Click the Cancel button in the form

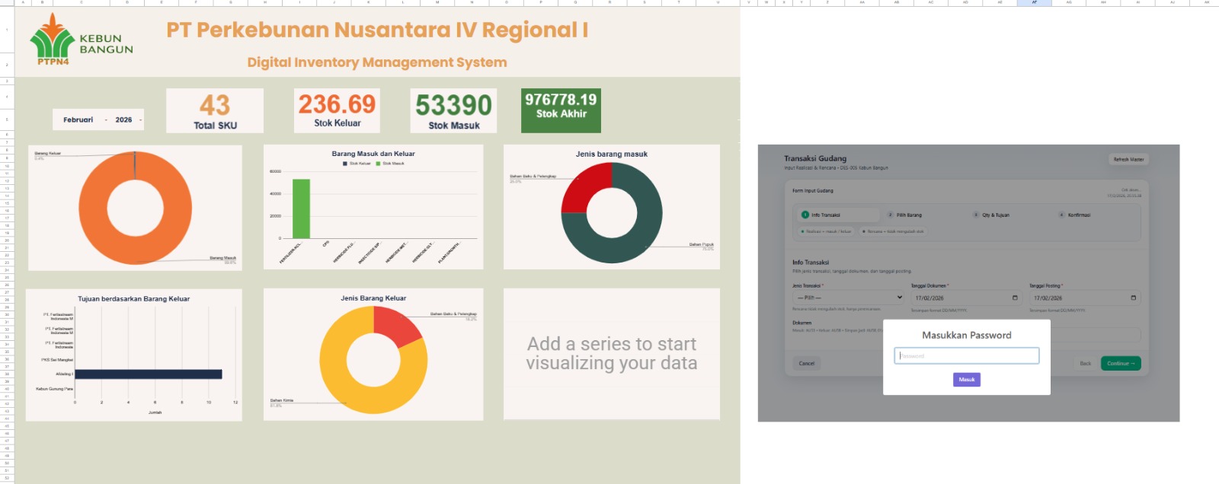[x=807, y=364]
